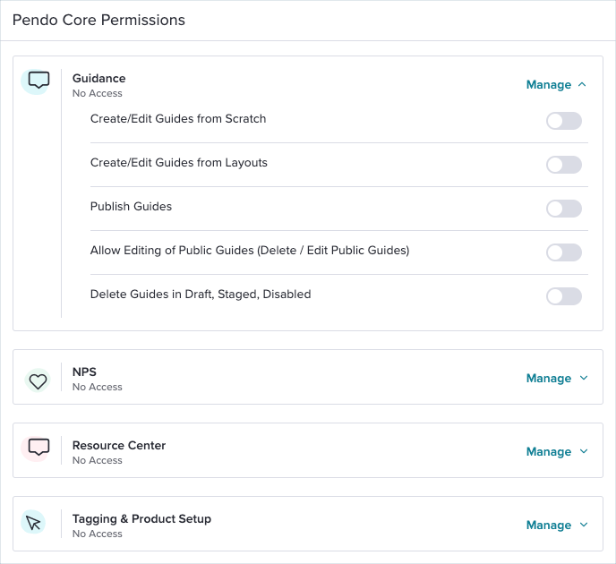Toggle Allow Editing of Public Guides
This screenshot has height=564, width=616.
(x=564, y=252)
